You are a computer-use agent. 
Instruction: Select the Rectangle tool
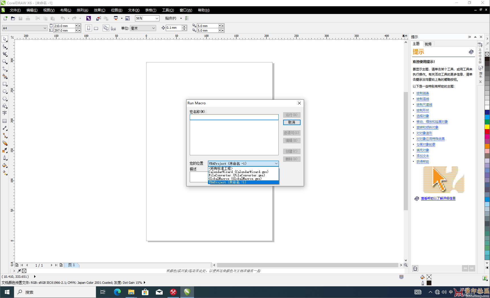pos(5,84)
